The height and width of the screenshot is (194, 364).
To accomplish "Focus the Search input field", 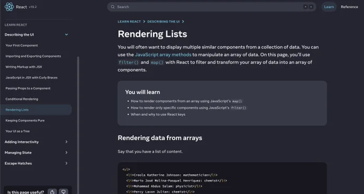I will coord(211,7).
